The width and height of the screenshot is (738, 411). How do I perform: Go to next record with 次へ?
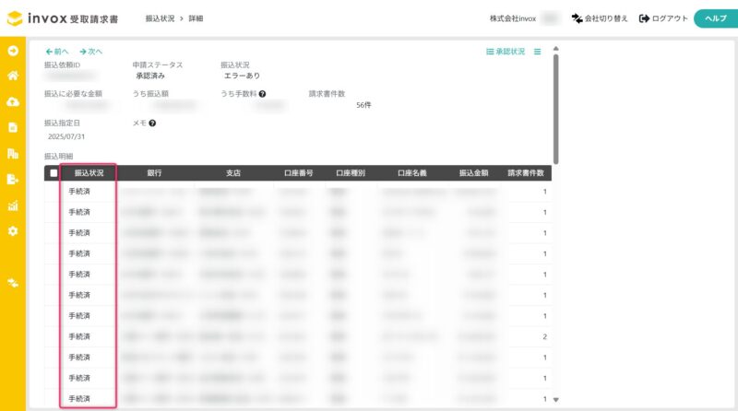90,52
